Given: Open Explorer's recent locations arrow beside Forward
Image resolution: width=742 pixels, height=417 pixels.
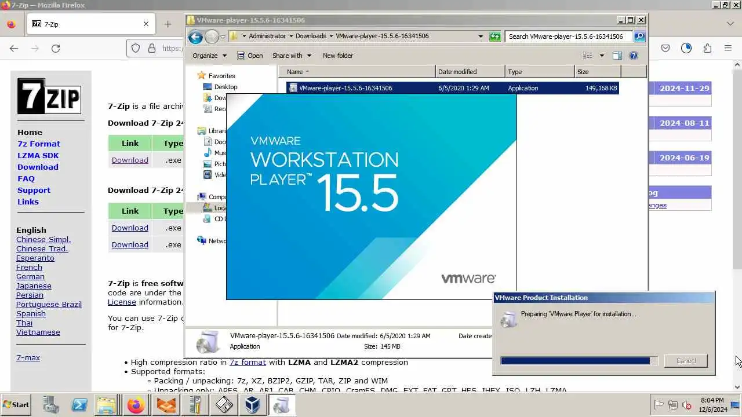Looking at the screenshot, I should (x=223, y=36).
